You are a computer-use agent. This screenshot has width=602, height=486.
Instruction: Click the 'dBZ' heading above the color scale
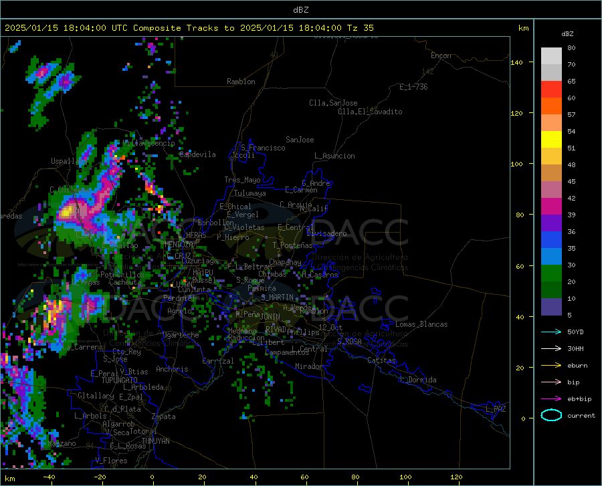pyautogui.click(x=567, y=33)
